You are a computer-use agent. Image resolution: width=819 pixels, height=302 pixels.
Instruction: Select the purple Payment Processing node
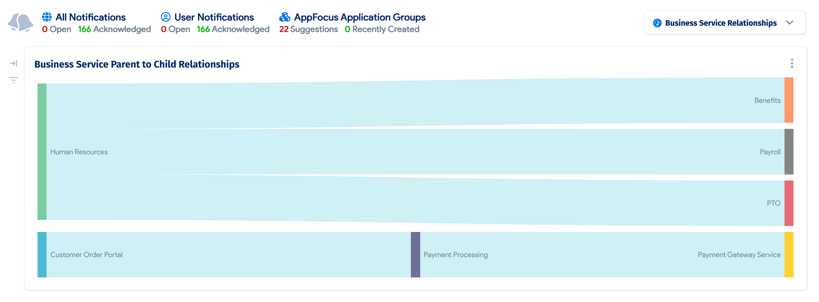click(415, 254)
